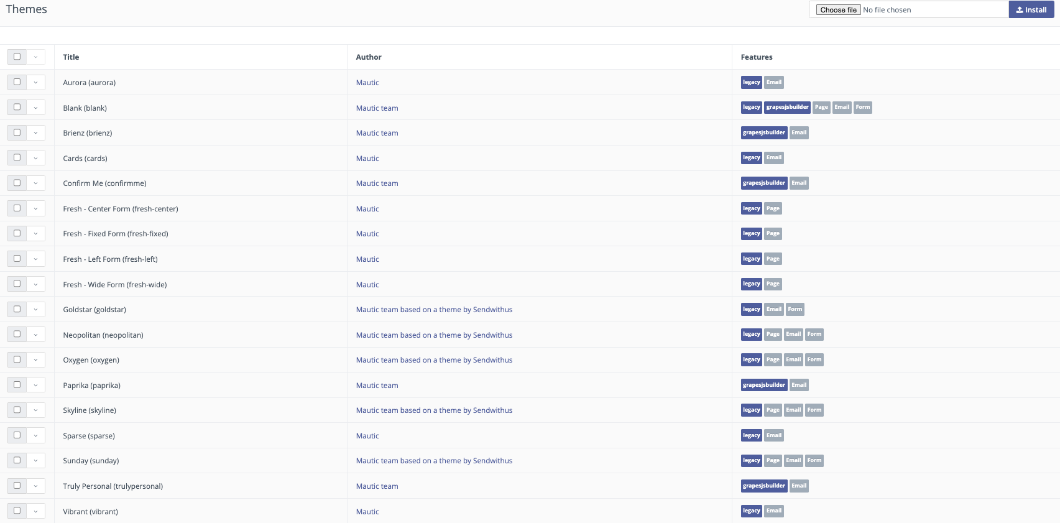Open bulk actions dropdown in header
Image resolution: width=1060 pixels, height=523 pixels.
point(35,57)
